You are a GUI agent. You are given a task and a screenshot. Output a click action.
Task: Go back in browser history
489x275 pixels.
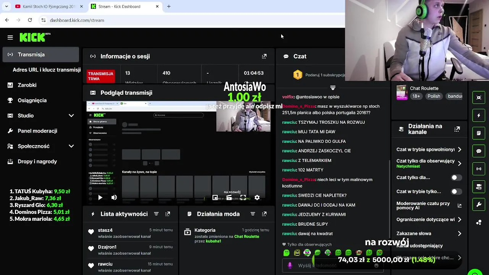click(x=7, y=20)
